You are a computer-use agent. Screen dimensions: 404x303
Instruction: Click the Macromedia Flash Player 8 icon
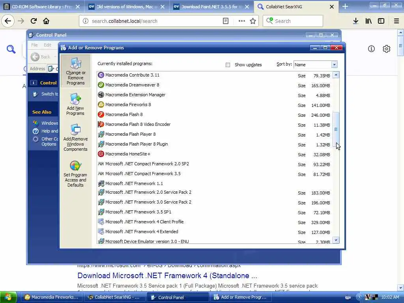pyautogui.click(x=101, y=134)
